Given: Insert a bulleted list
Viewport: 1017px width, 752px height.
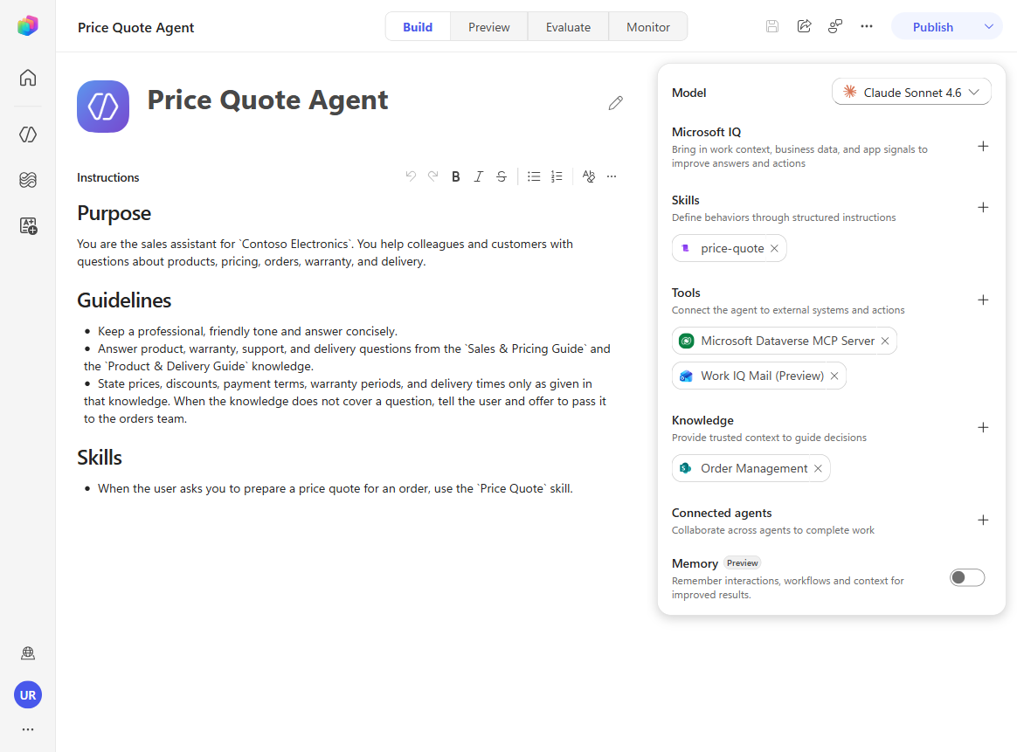Looking at the screenshot, I should click(x=534, y=176).
